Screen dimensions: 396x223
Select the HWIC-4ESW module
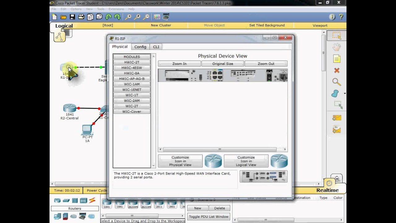[x=132, y=68]
